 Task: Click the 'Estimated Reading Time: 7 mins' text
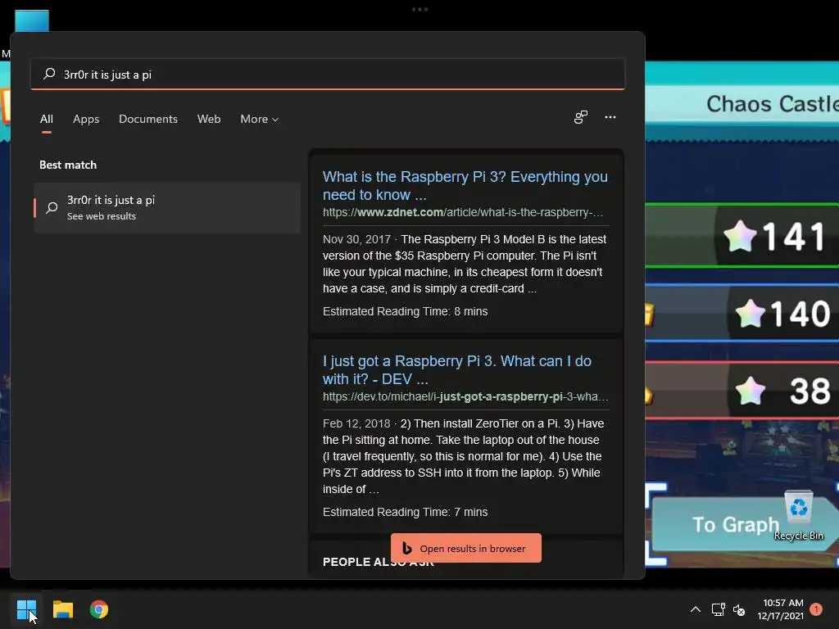(405, 512)
